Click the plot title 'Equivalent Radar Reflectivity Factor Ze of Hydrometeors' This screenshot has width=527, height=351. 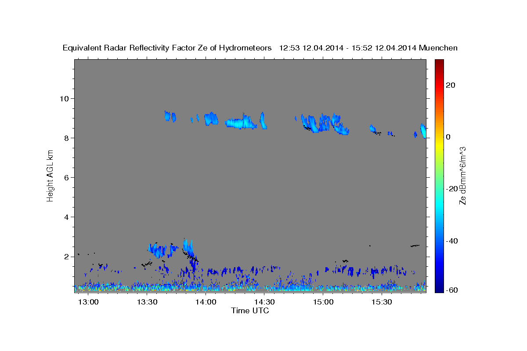(x=167, y=48)
